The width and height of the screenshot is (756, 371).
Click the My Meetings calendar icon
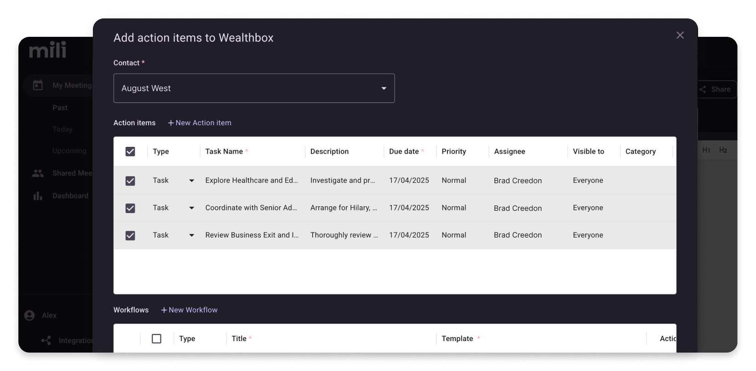click(x=38, y=85)
